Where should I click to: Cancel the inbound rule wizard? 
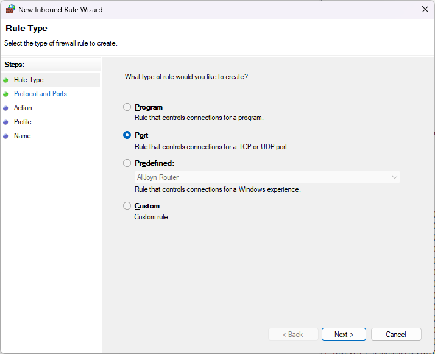pos(396,335)
